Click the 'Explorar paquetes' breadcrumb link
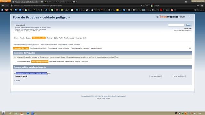 [x=74, y=44]
